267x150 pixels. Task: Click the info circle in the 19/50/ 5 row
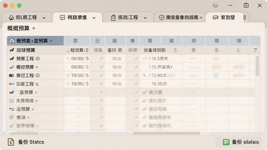[x=38, y=76]
